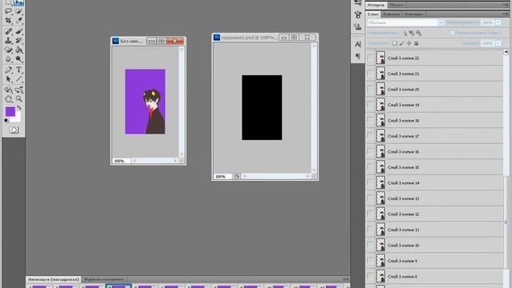Select the Line shape tool
Screen dimensions: 512x288
(18, 79)
